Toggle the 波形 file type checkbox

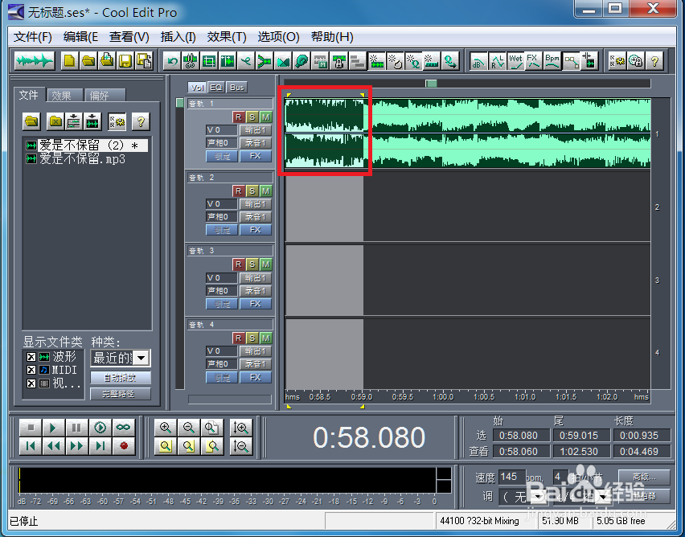click(31, 357)
